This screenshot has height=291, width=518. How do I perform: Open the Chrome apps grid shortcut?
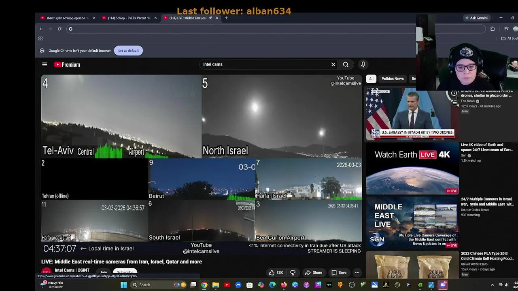(40, 38)
